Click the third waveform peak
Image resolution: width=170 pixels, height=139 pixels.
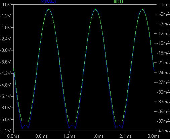[142, 9]
